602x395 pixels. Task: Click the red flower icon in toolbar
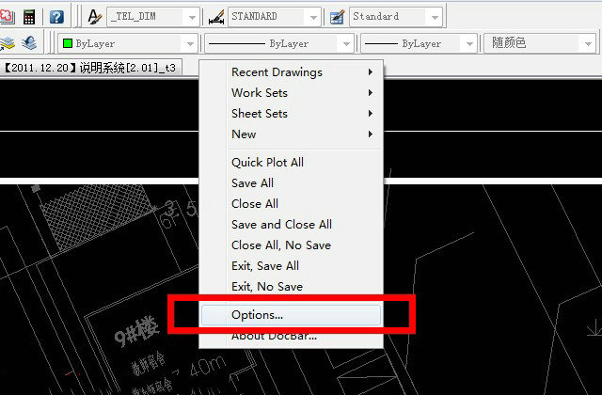click(7, 17)
